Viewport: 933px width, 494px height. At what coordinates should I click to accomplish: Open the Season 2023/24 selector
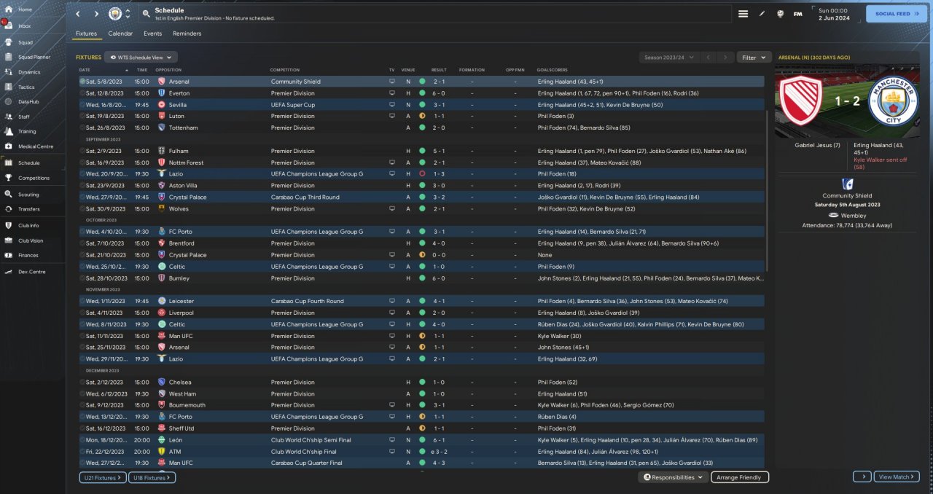[668, 57]
